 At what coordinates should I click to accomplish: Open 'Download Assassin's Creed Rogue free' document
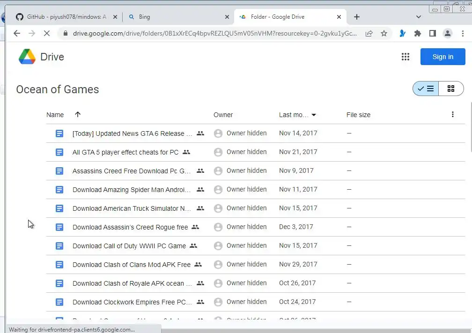pos(130,227)
